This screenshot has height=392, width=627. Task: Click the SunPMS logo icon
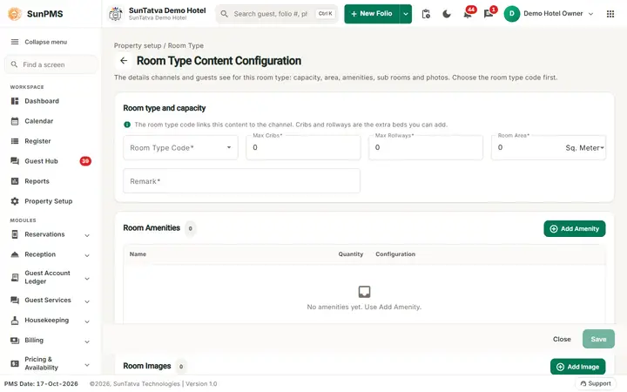15,14
